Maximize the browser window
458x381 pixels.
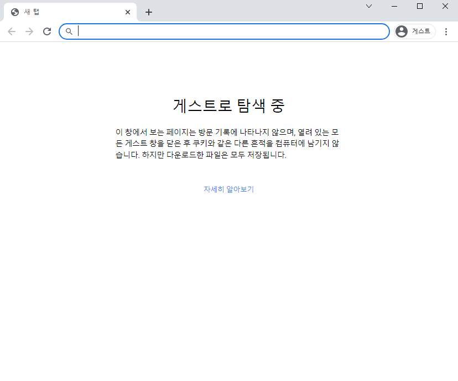[x=420, y=6]
